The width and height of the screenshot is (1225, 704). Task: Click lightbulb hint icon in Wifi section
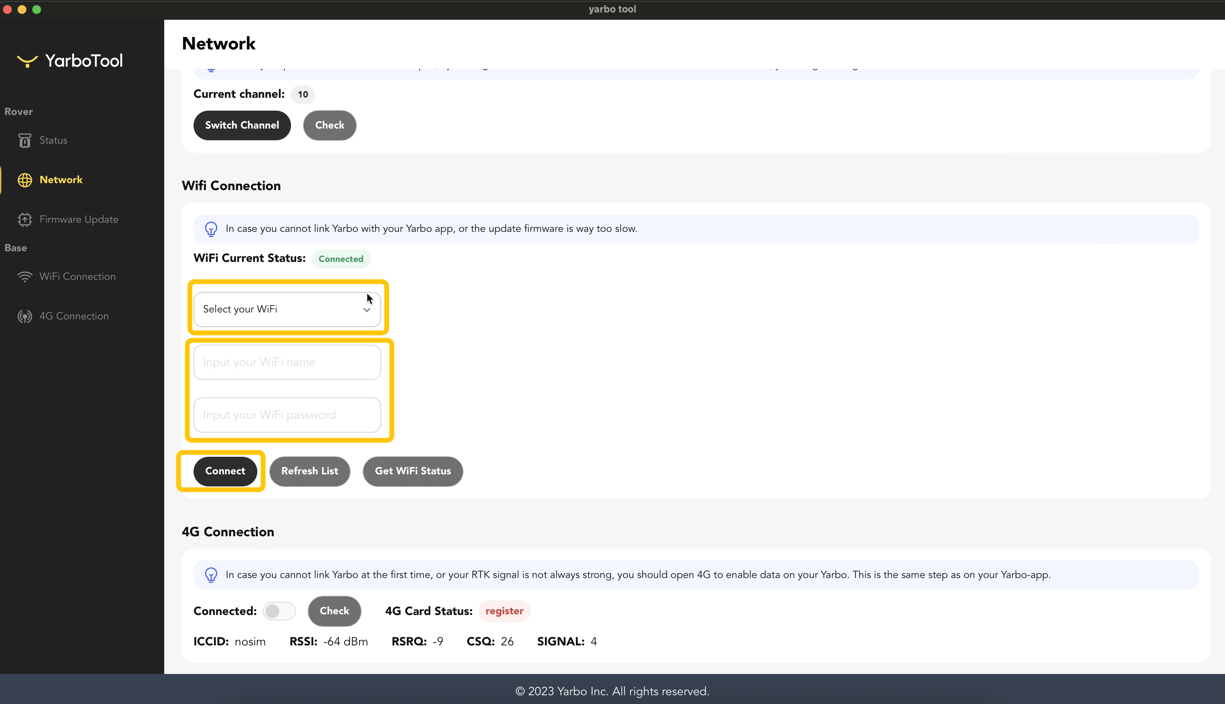[211, 229]
